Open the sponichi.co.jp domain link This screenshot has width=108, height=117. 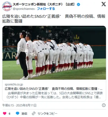(14, 84)
